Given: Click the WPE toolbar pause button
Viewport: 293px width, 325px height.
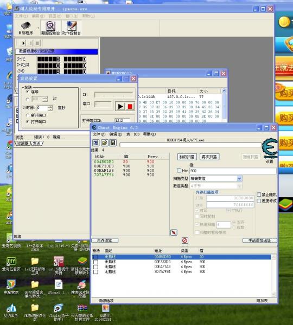Looking at the screenshot, I should point(30,43).
